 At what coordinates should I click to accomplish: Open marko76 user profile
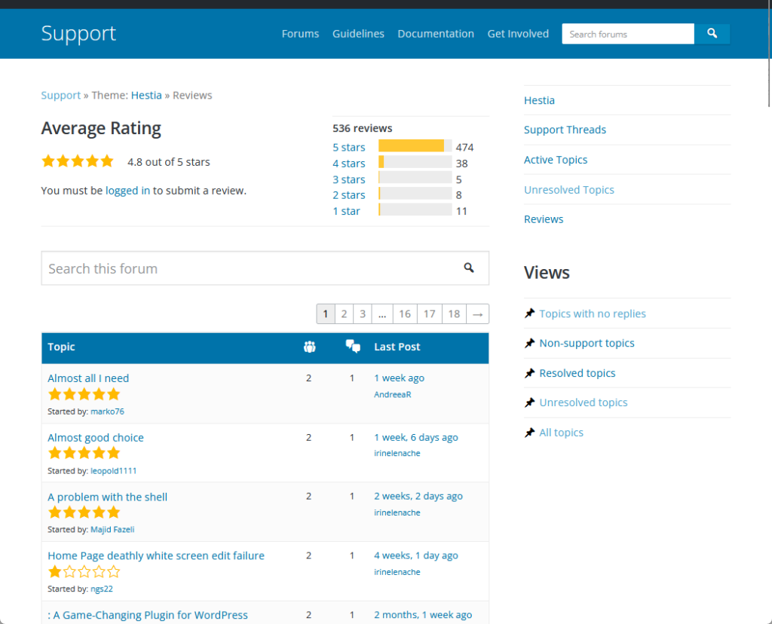107,411
